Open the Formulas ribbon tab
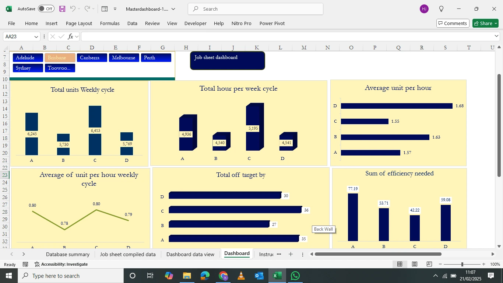The height and width of the screenshot is (283, 503). pyautogui.click(x=110, y=23)
